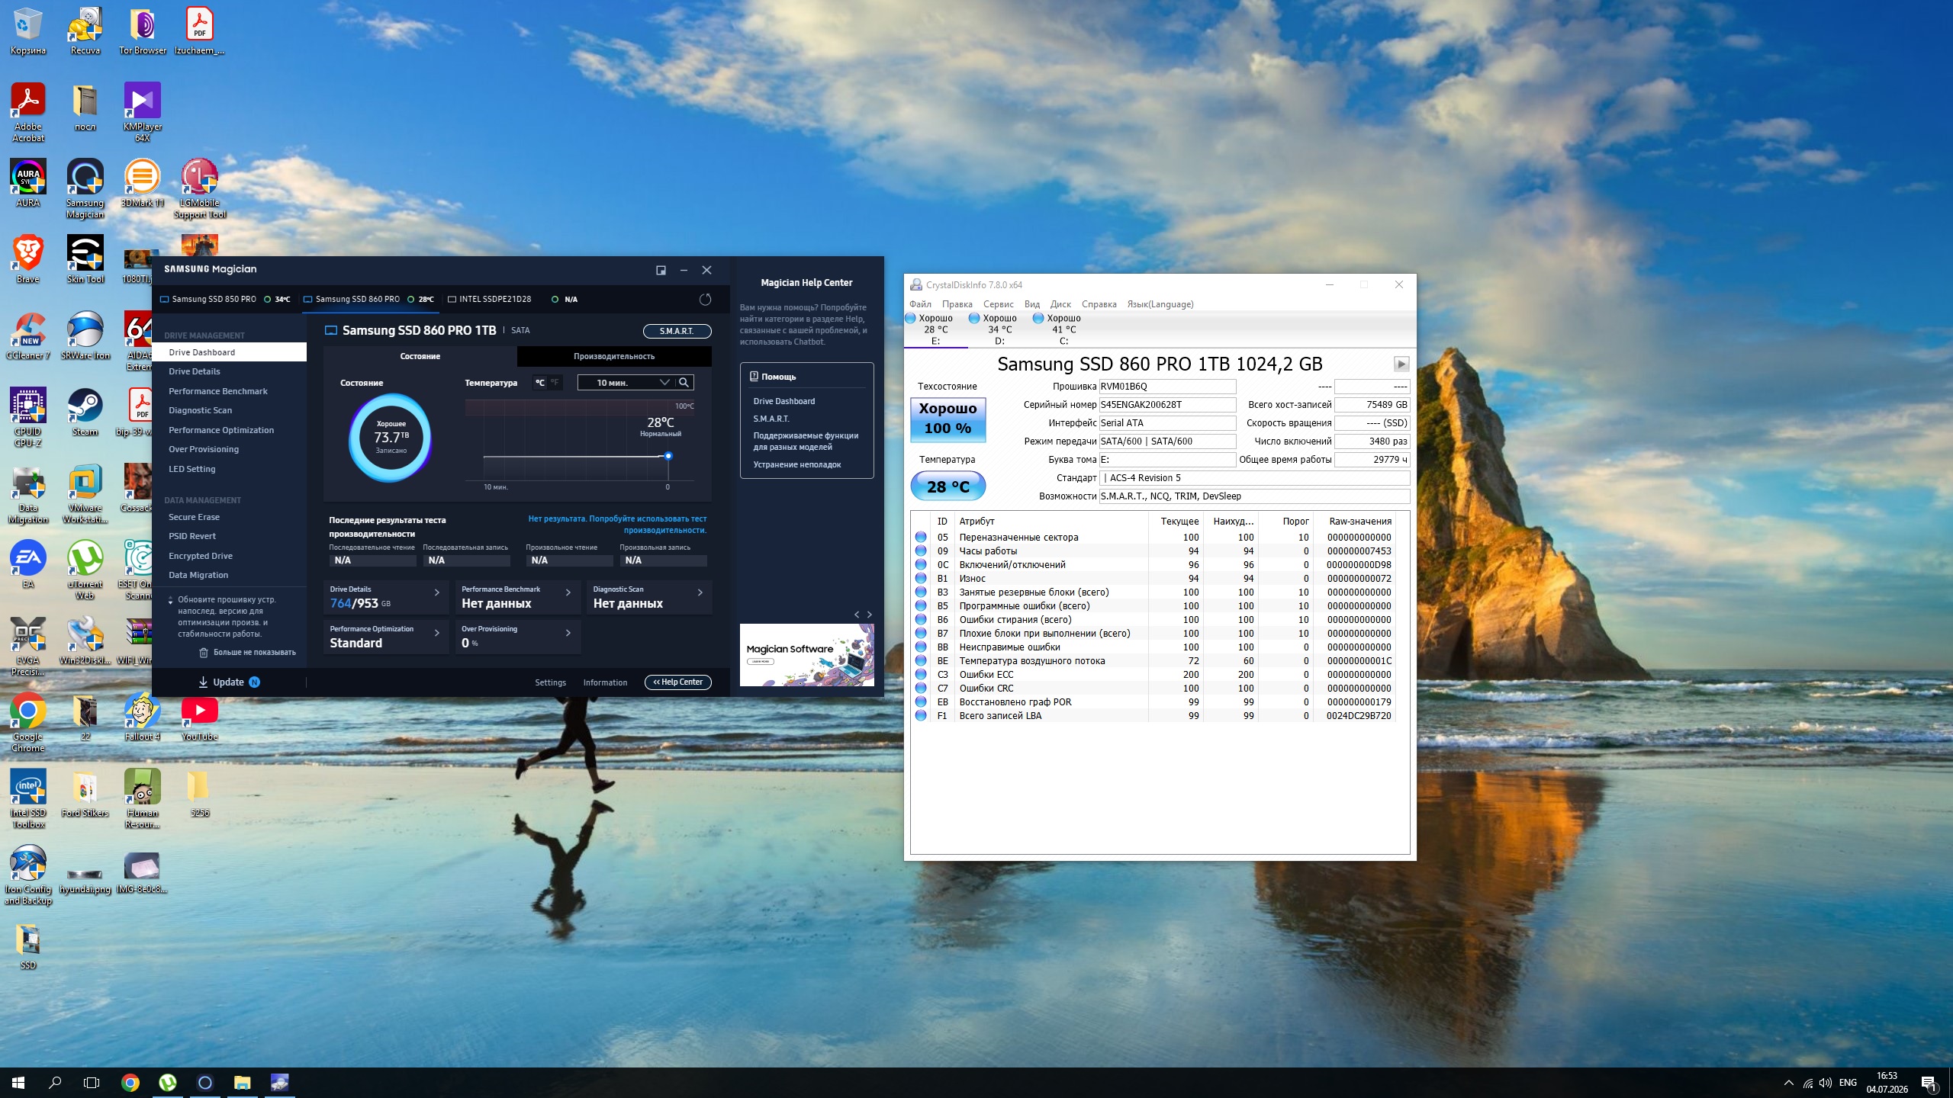Open the Сервис menu in CrystalDiskInfo
The height and width of the screenshot is (1098, 1953).
click(998, 304)
